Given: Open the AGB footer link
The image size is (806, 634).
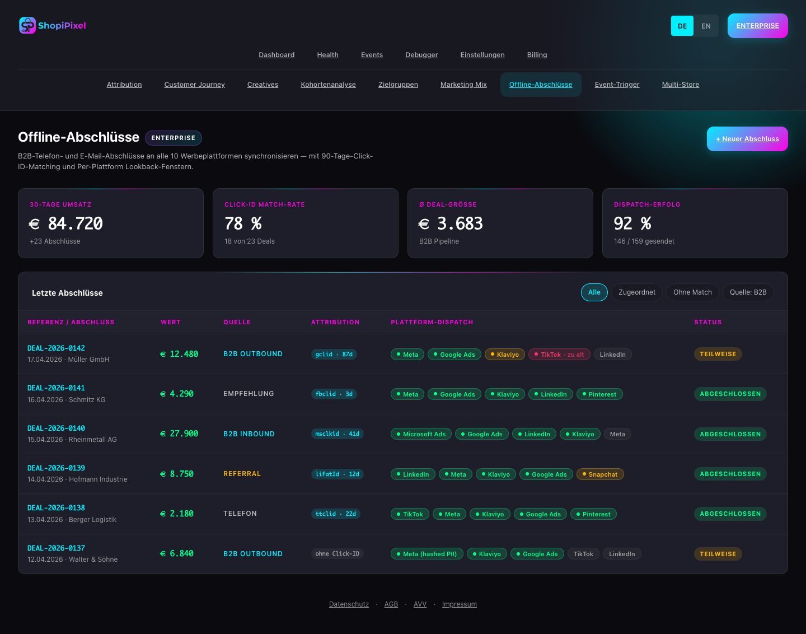Looking at the screenshot, I should 391,604.
